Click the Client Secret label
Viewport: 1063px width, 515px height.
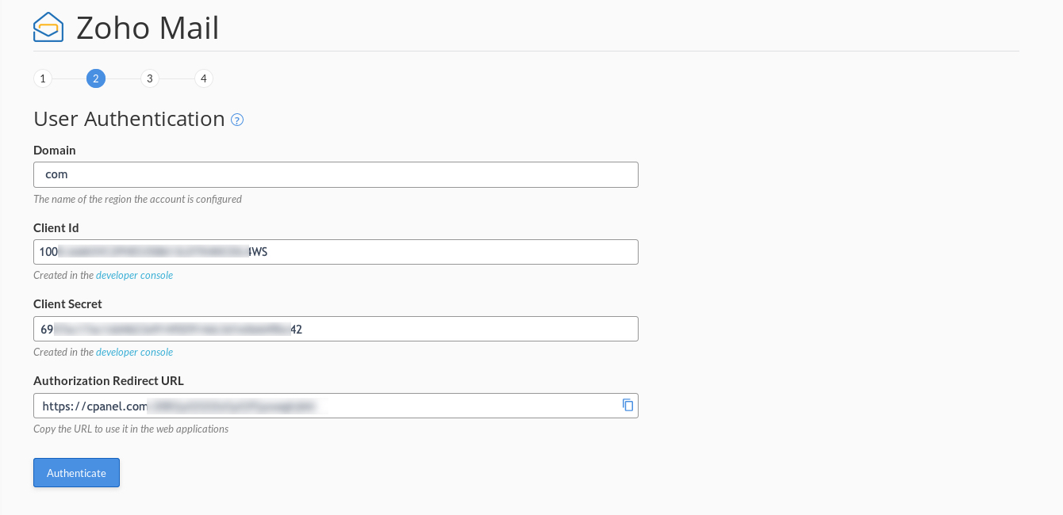pos(67,303)
